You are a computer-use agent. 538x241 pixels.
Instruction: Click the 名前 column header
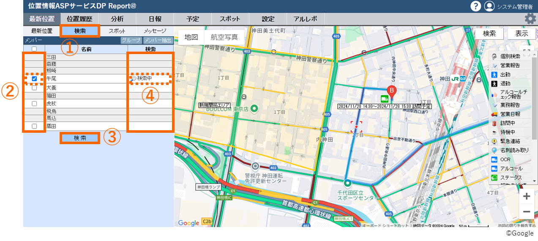tap(86, 49)
